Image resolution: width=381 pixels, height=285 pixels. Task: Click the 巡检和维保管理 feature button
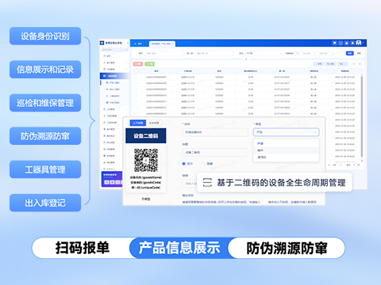45,103
